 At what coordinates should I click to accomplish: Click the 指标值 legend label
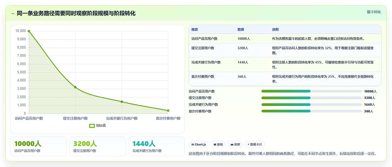pyautogui.click(x=101, y=126)
